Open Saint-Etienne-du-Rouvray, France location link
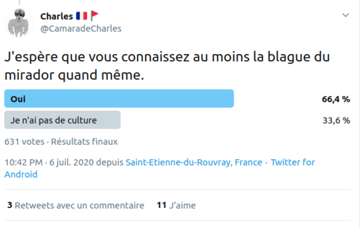Image resolution: width=360 pixels, height=228 pixels. (194, 162)
